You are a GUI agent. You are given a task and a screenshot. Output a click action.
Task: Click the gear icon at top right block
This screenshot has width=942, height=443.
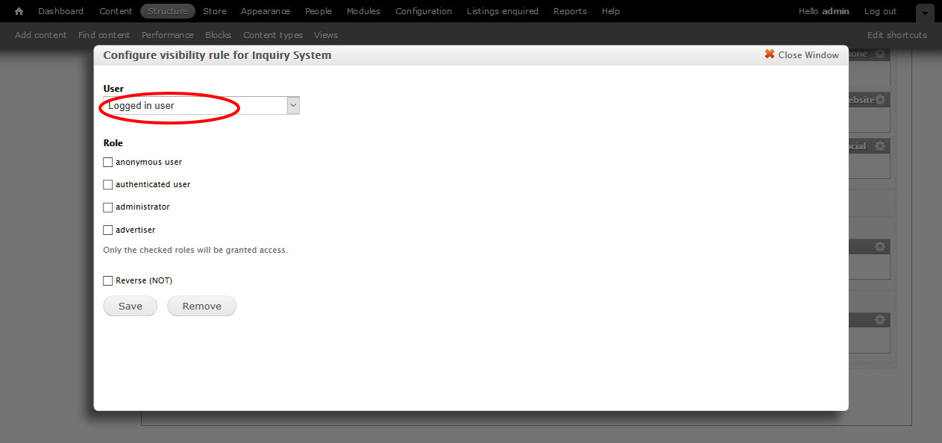coord(880,54)
